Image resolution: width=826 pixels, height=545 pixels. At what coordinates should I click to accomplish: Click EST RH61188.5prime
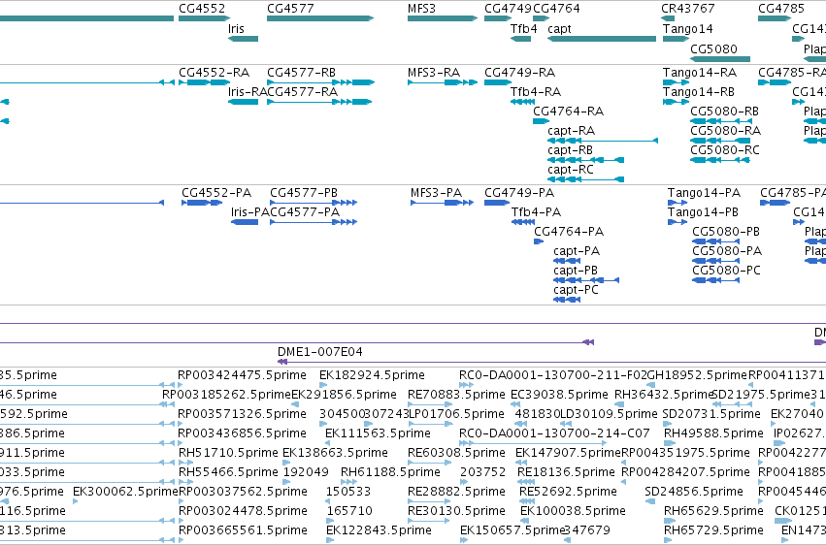pyautogui.click(x=390, y=472)
